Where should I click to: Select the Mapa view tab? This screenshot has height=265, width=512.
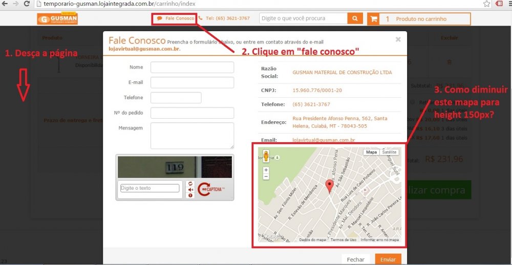(371, 152)
